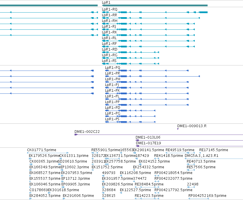Click the EP13712.3prime EST label
This screenshot has height=200, width=243.
pyautogui.click(x=76, y=179)
